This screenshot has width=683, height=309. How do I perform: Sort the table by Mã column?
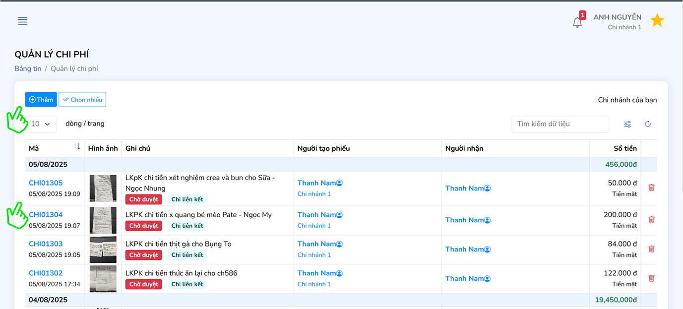77,147
